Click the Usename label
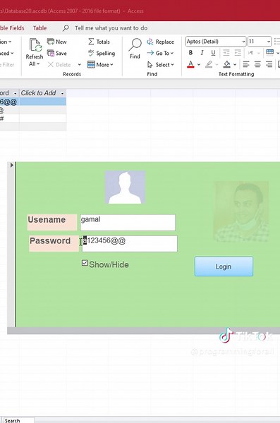Screen dimensions: 280x423 pos(52,222)
